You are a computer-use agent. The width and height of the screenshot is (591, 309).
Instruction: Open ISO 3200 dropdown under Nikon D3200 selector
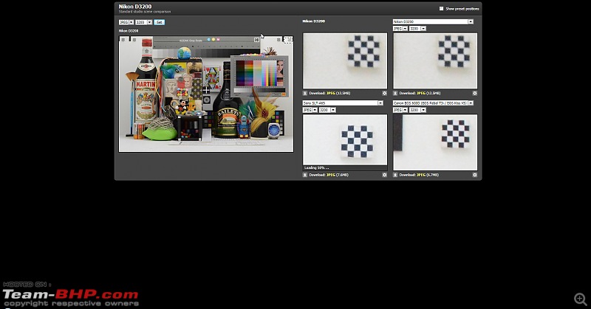417,28
